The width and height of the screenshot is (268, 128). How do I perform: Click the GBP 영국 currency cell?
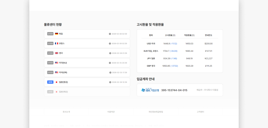[151, 66]
